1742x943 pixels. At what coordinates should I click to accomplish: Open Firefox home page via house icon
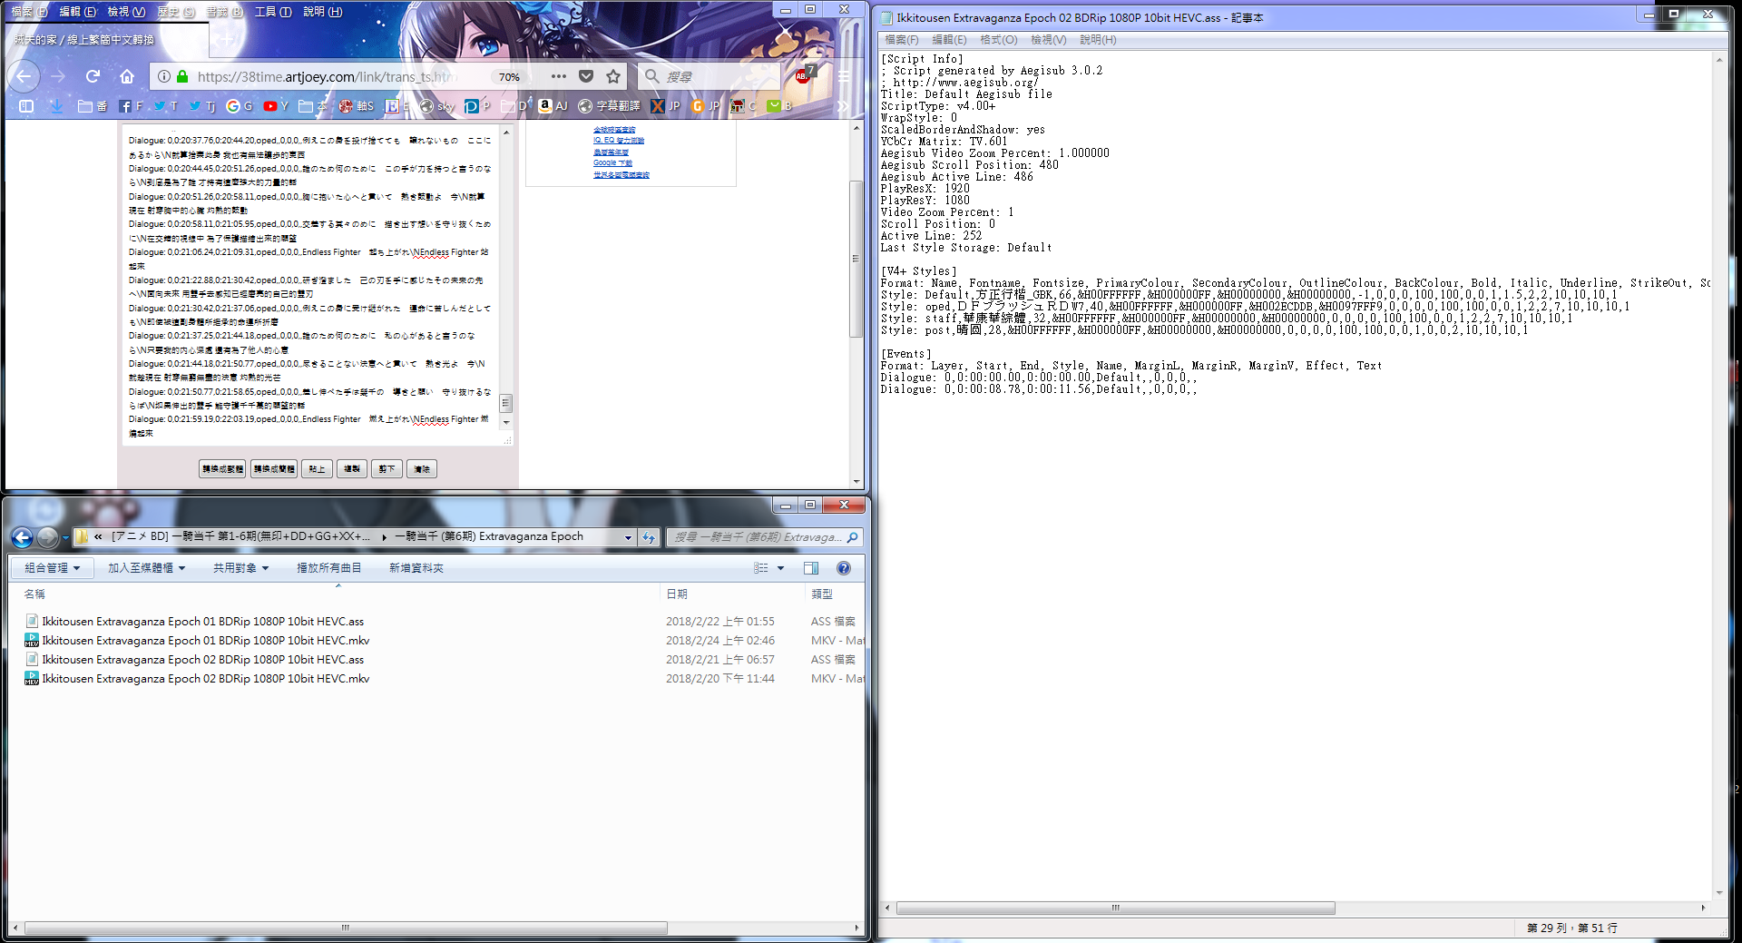click(x=127, y=76)
